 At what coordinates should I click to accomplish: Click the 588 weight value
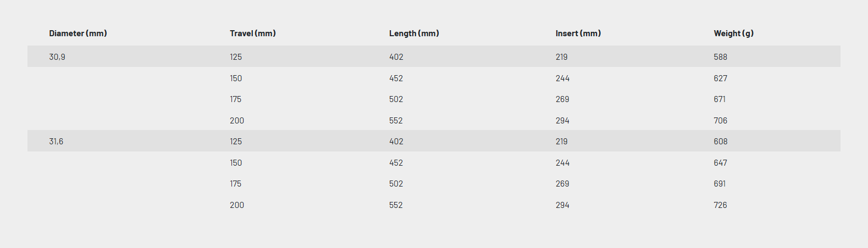(721, 57)
